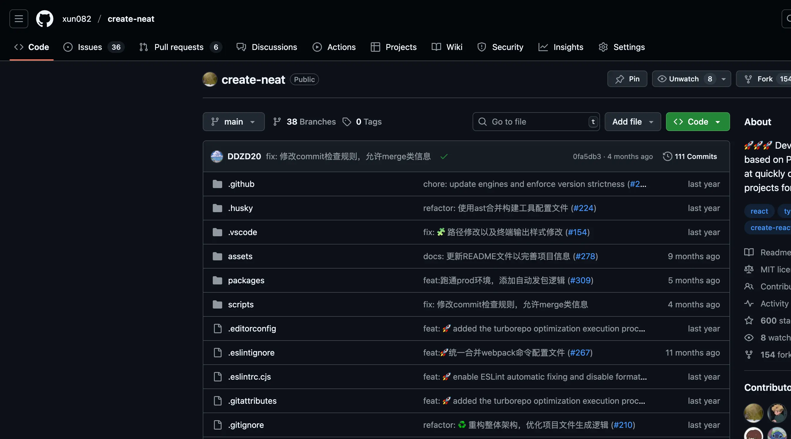
Task: Open the Unwatch options caret
Action: pos(723,79)
